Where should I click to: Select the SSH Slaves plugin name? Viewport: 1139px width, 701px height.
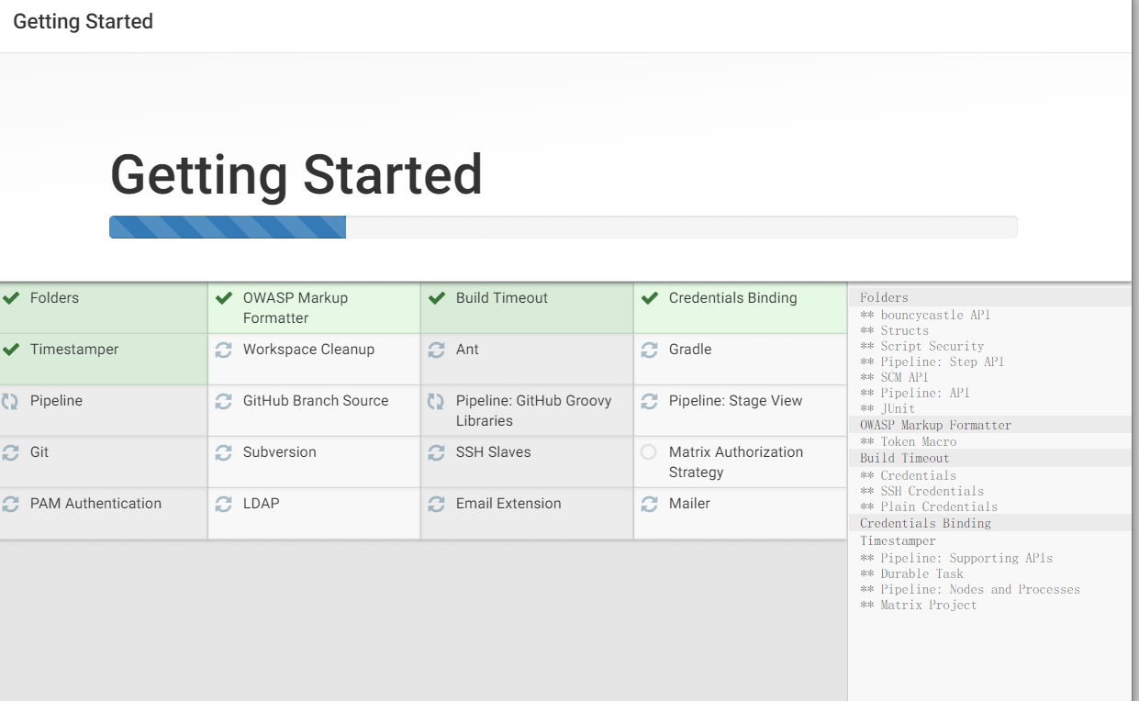coord(494,452)
